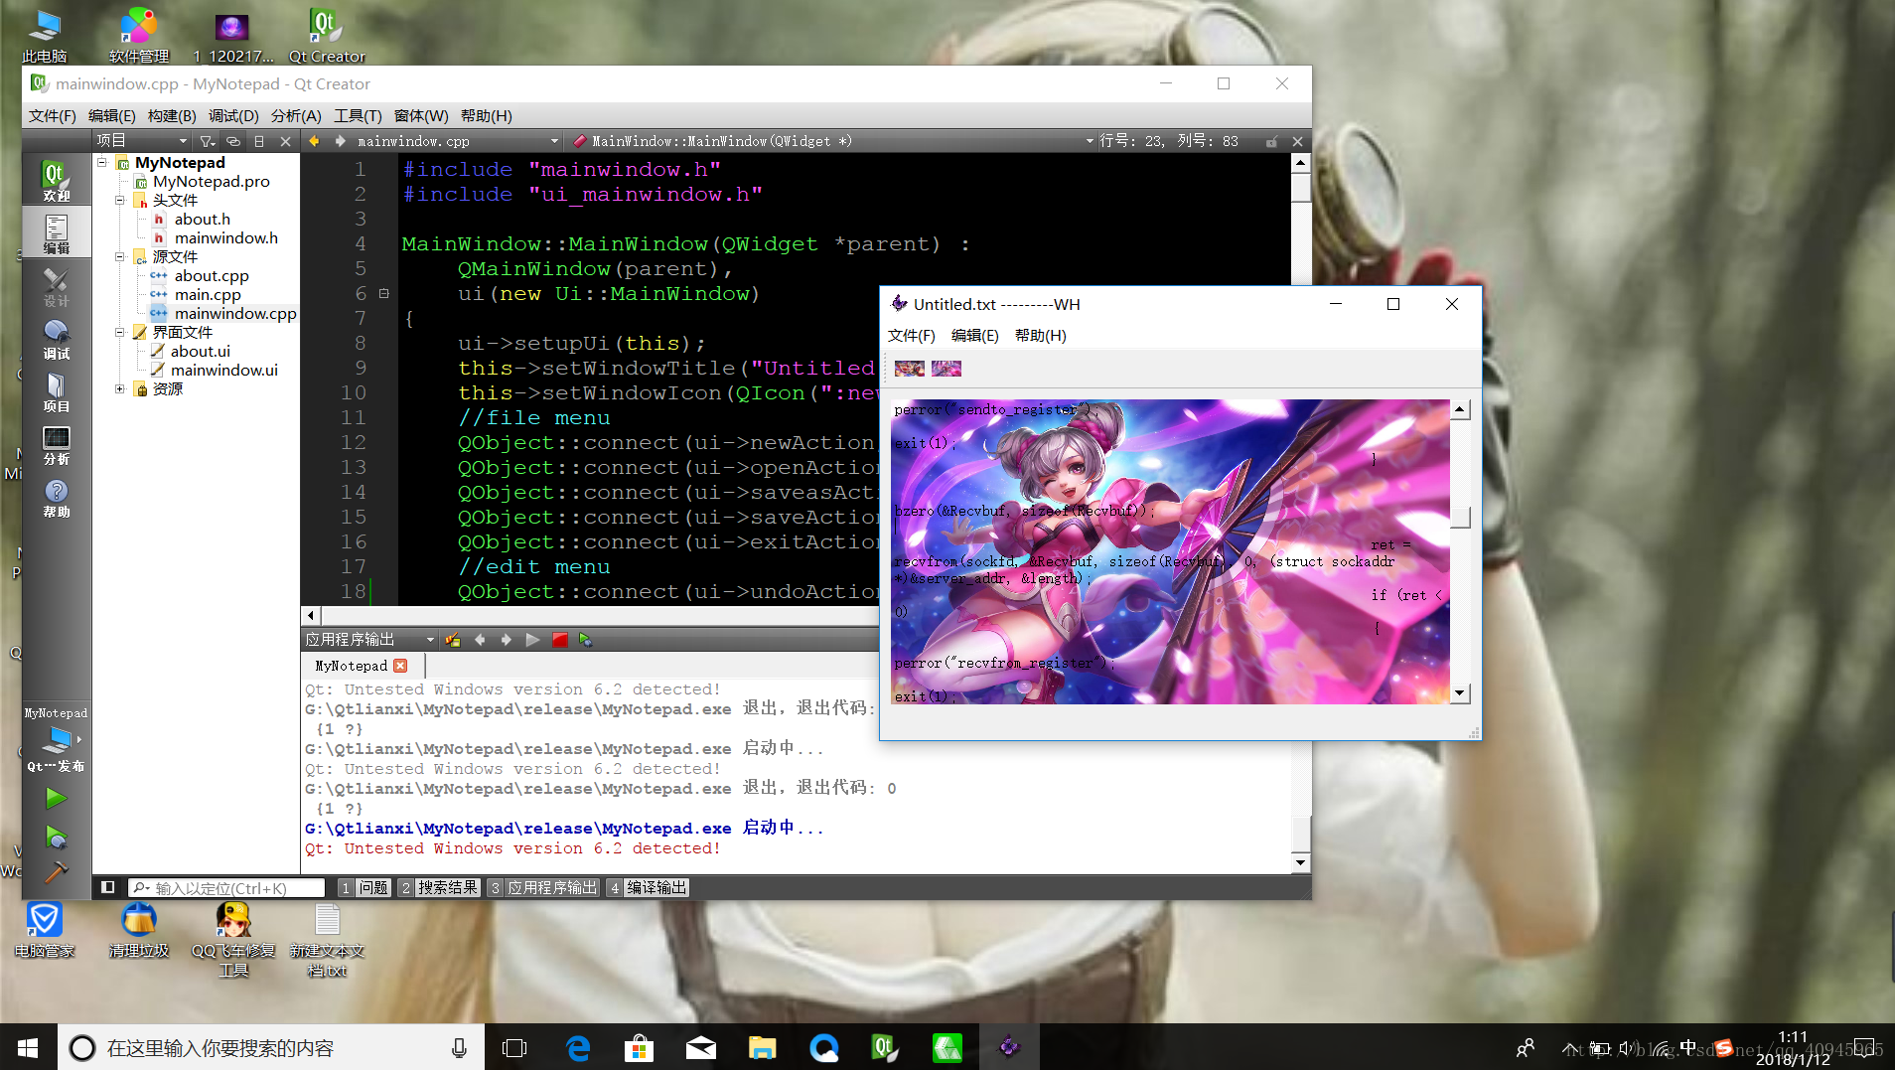Go to previous item in output pane

pos(480,640)
